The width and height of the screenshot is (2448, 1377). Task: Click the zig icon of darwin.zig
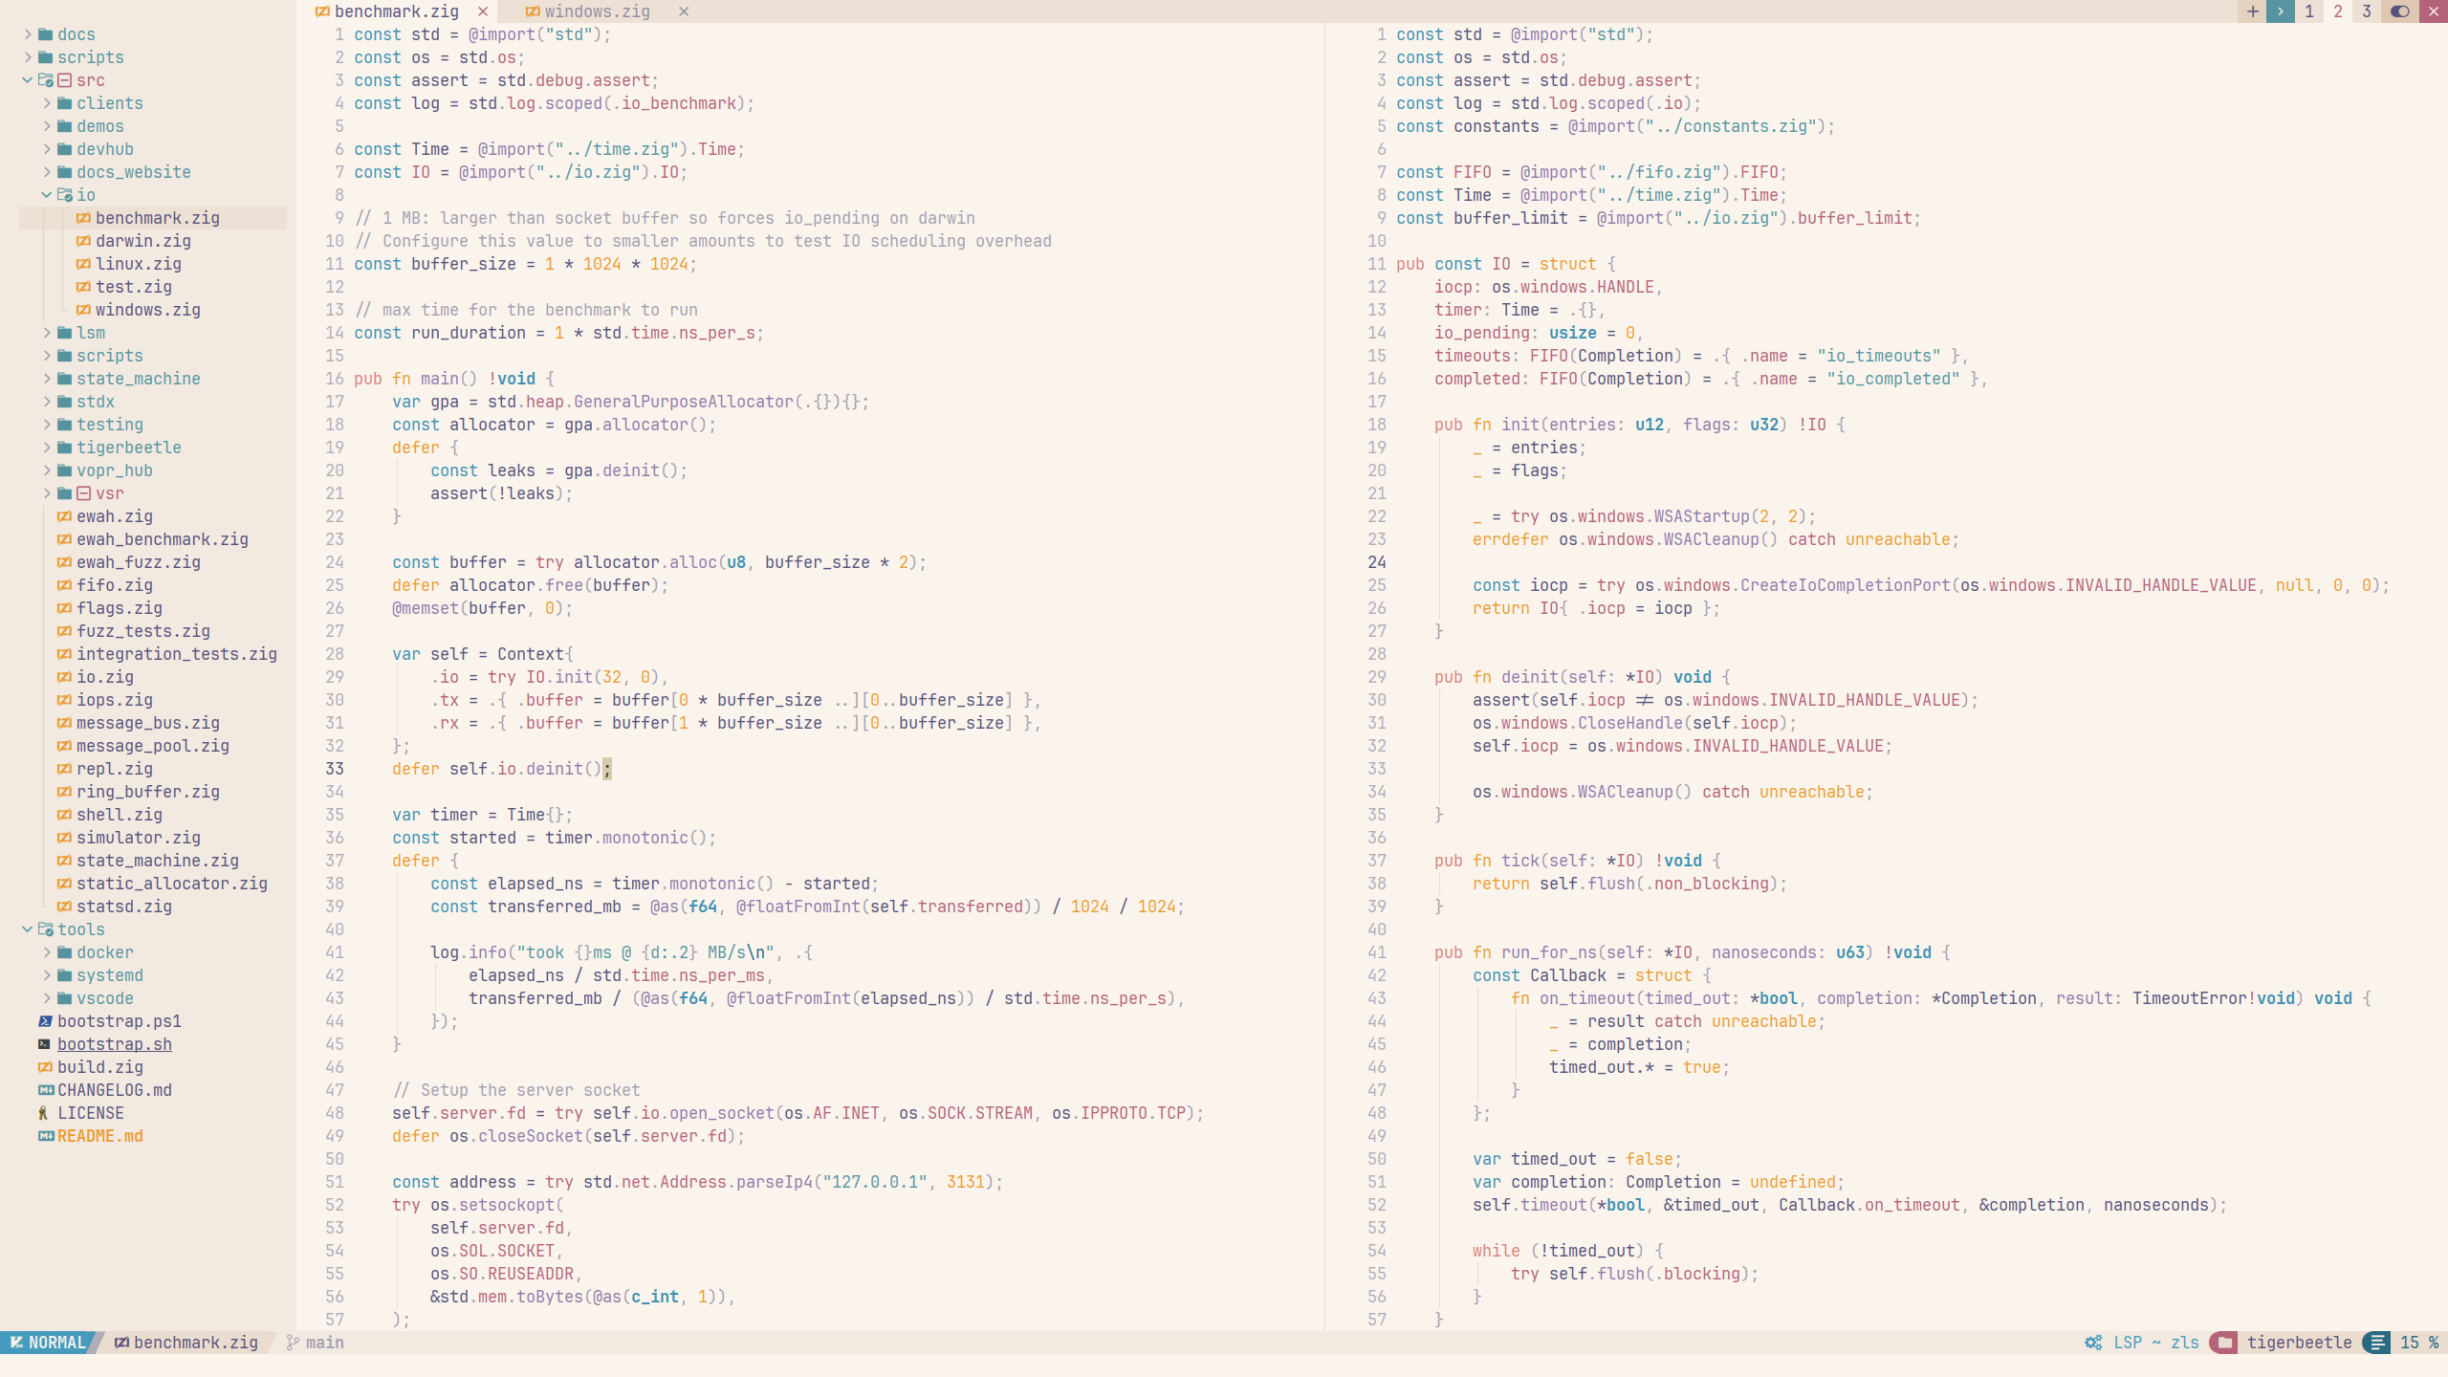click(83, 241)
